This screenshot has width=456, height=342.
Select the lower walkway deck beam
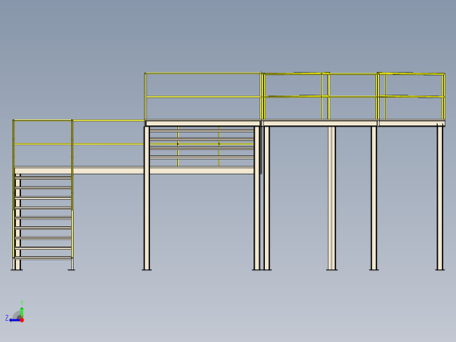click(x=134, y=171)
